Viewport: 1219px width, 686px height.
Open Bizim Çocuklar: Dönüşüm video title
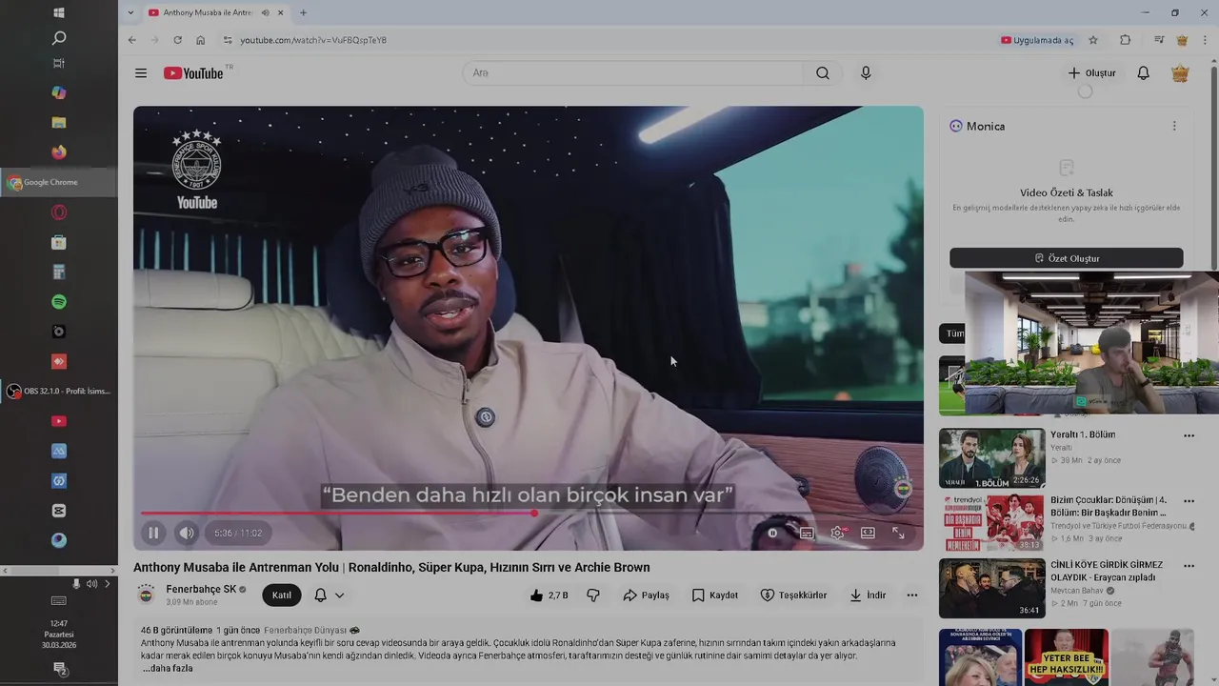point(1109,506)
